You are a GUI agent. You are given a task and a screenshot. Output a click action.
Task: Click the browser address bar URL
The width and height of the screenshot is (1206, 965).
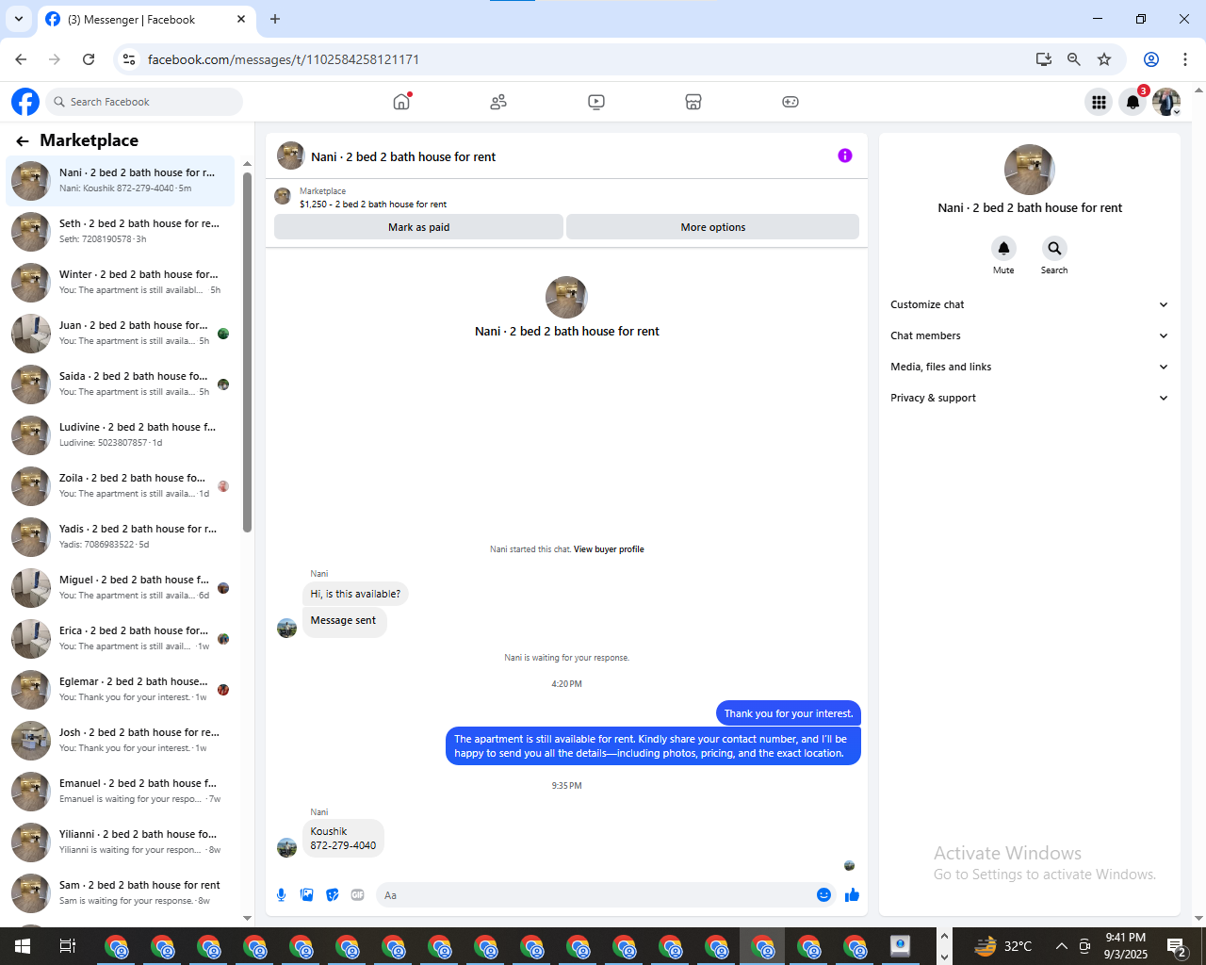coord(284,59)
